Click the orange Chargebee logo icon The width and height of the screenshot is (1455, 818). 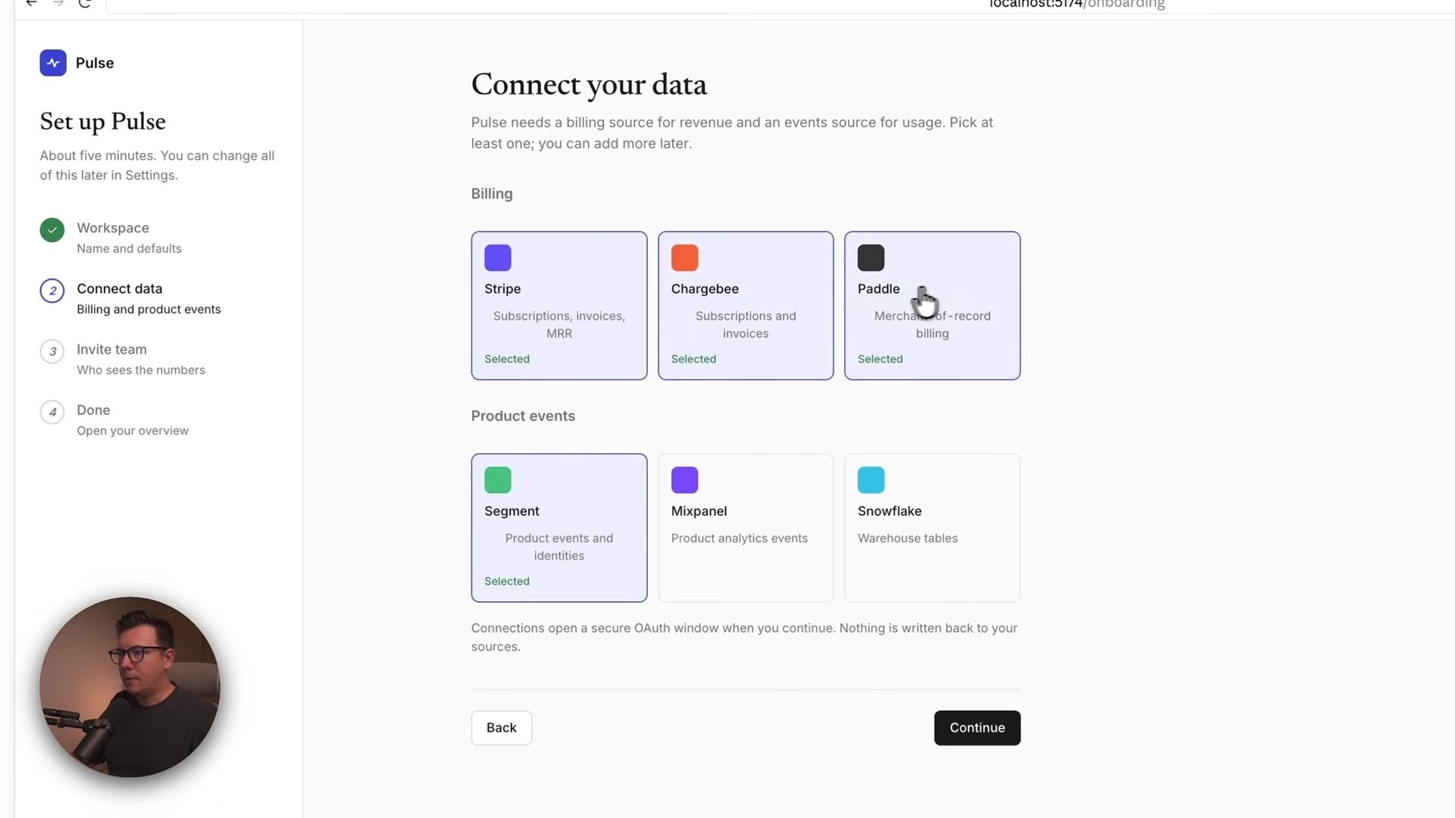coord(684,258)
